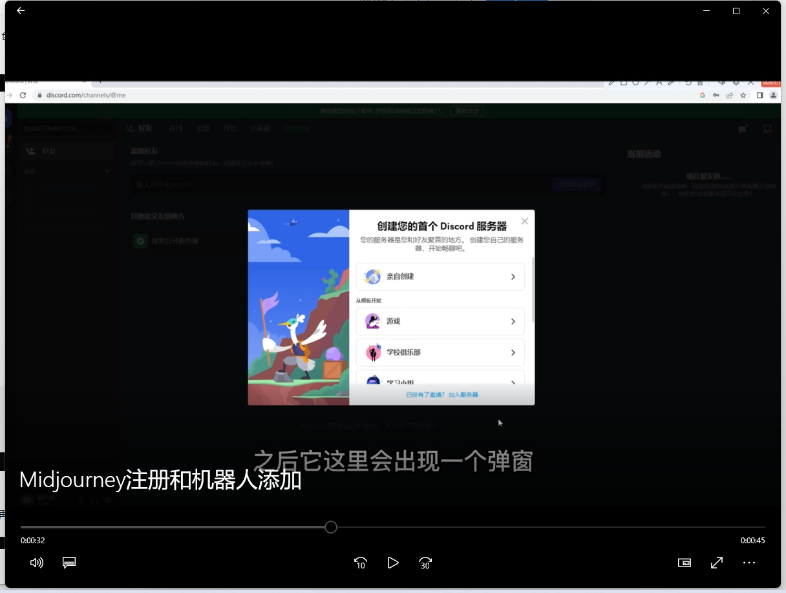Select the text annotation tool (A icon)

(x=659, y=82)
